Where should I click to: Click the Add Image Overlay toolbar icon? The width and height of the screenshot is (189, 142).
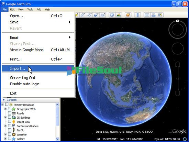point(96,15)
